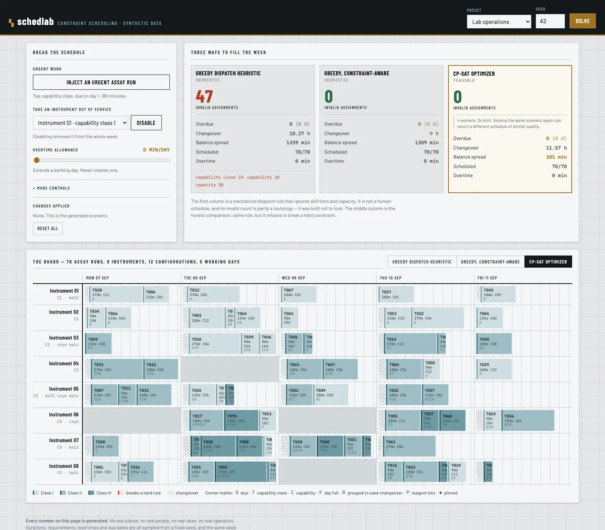Click task block T055 on Instrument 08
605x530 pixels.
[241, 472]
